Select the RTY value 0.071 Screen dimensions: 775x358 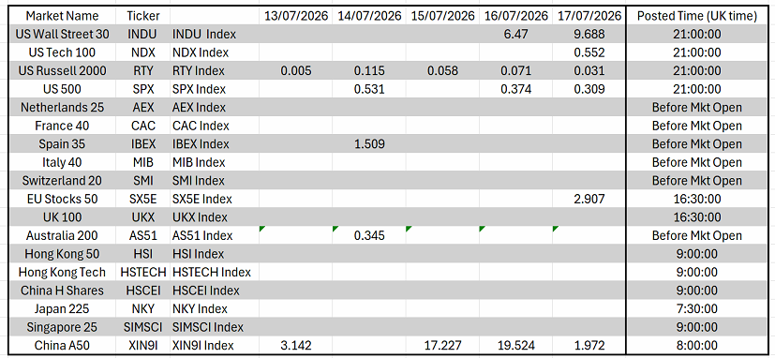coord(515,70)
